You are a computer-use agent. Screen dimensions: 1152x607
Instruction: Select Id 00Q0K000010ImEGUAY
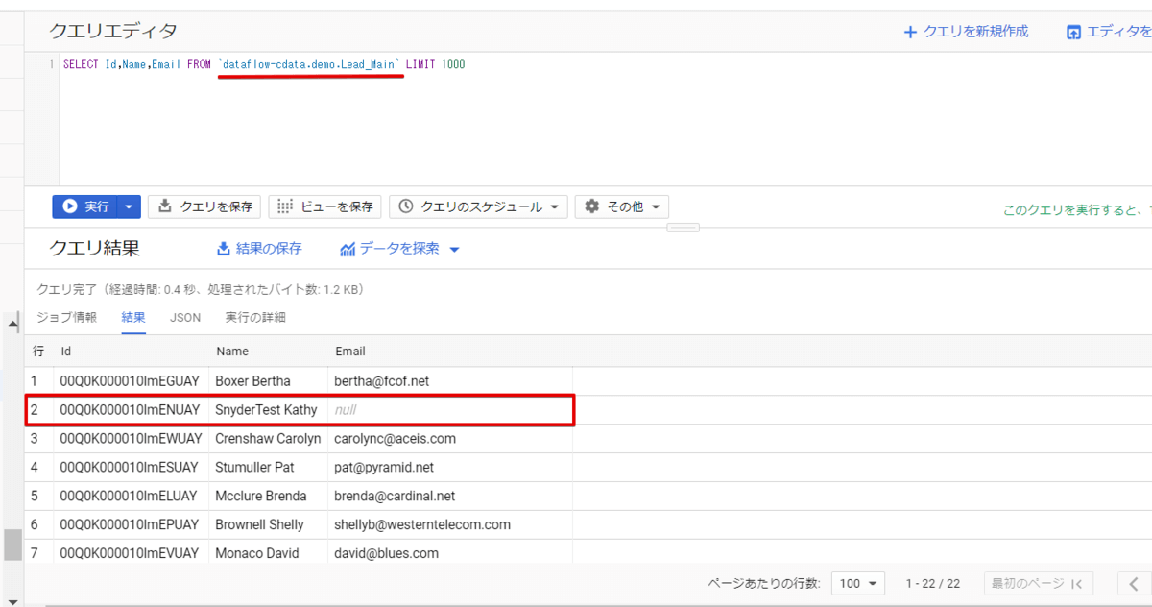(x=129, y=381)
